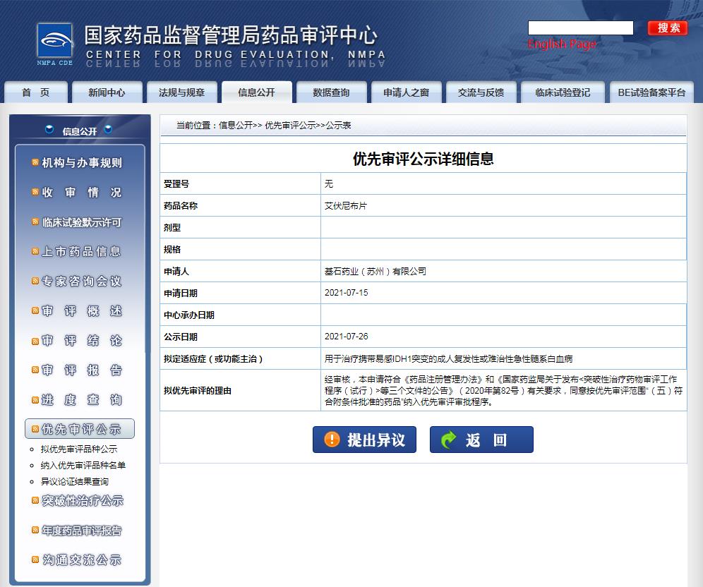Select 纳入优先审评品种名单 sub-item

[83, 465]
